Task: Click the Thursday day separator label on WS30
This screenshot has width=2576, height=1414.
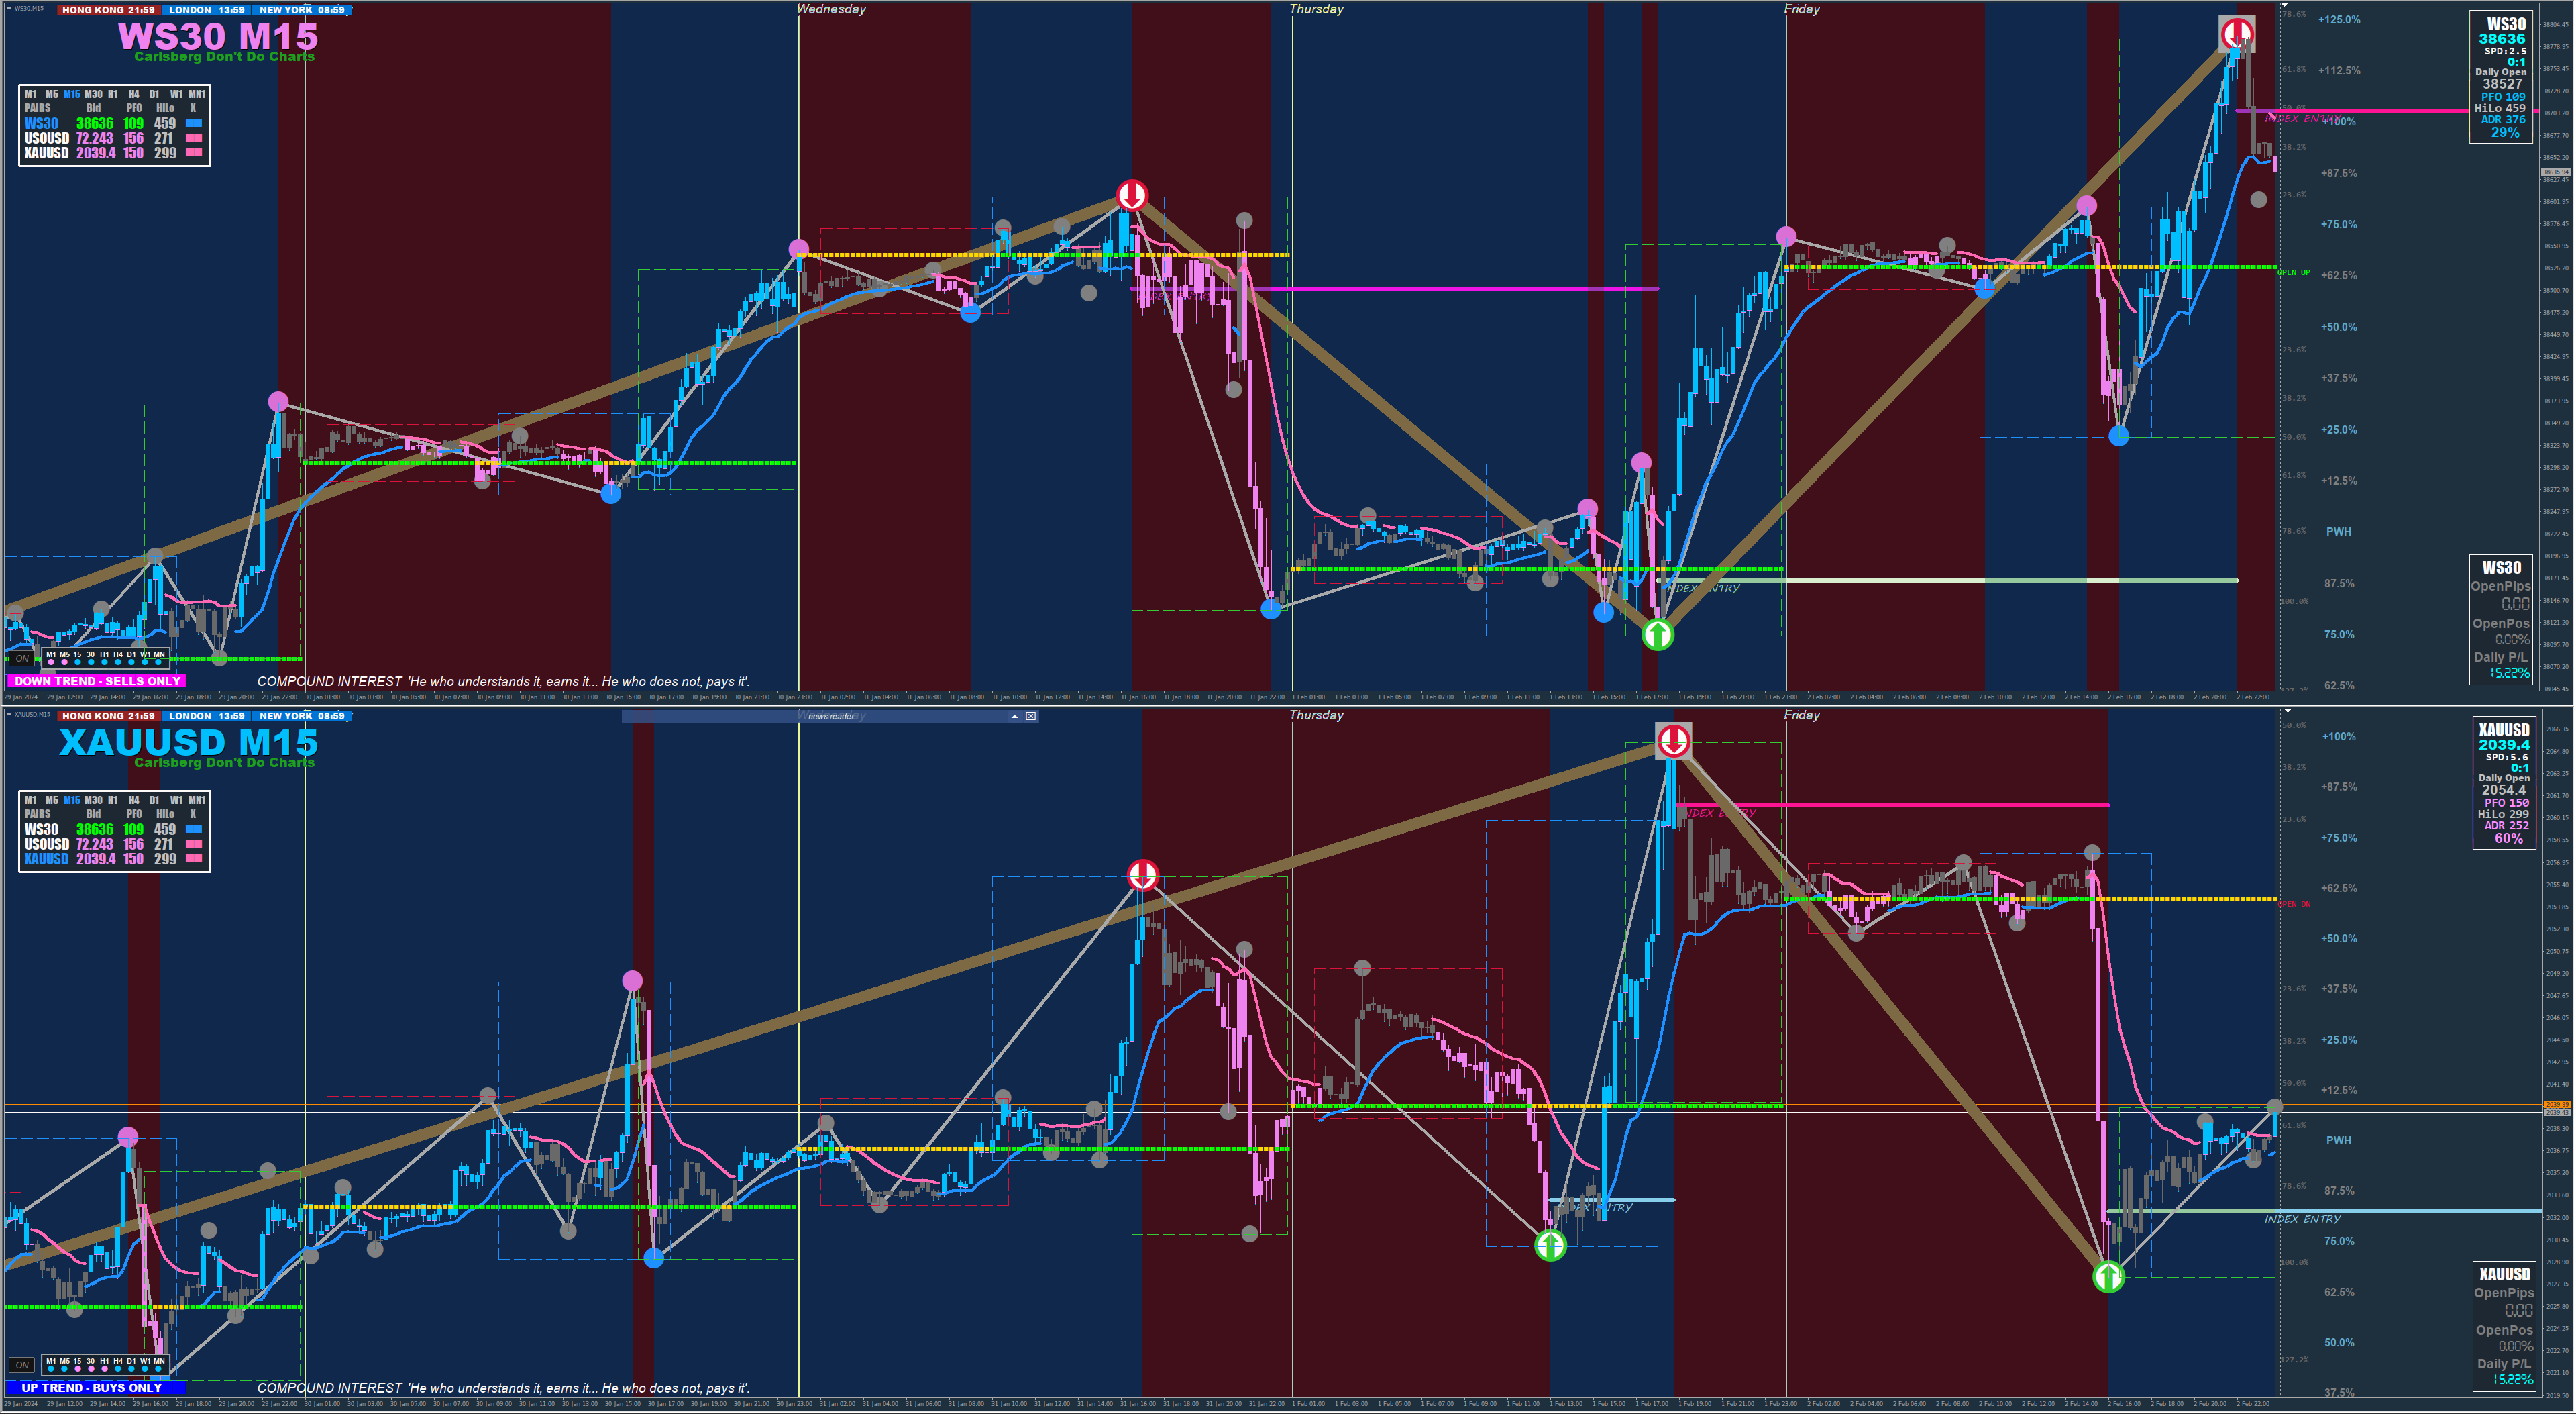Action: click(x=1316, y=9)
